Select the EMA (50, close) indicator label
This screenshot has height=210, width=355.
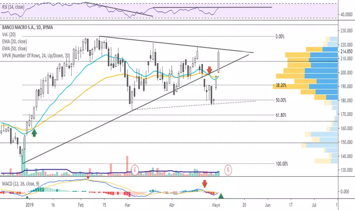(14, 48)
